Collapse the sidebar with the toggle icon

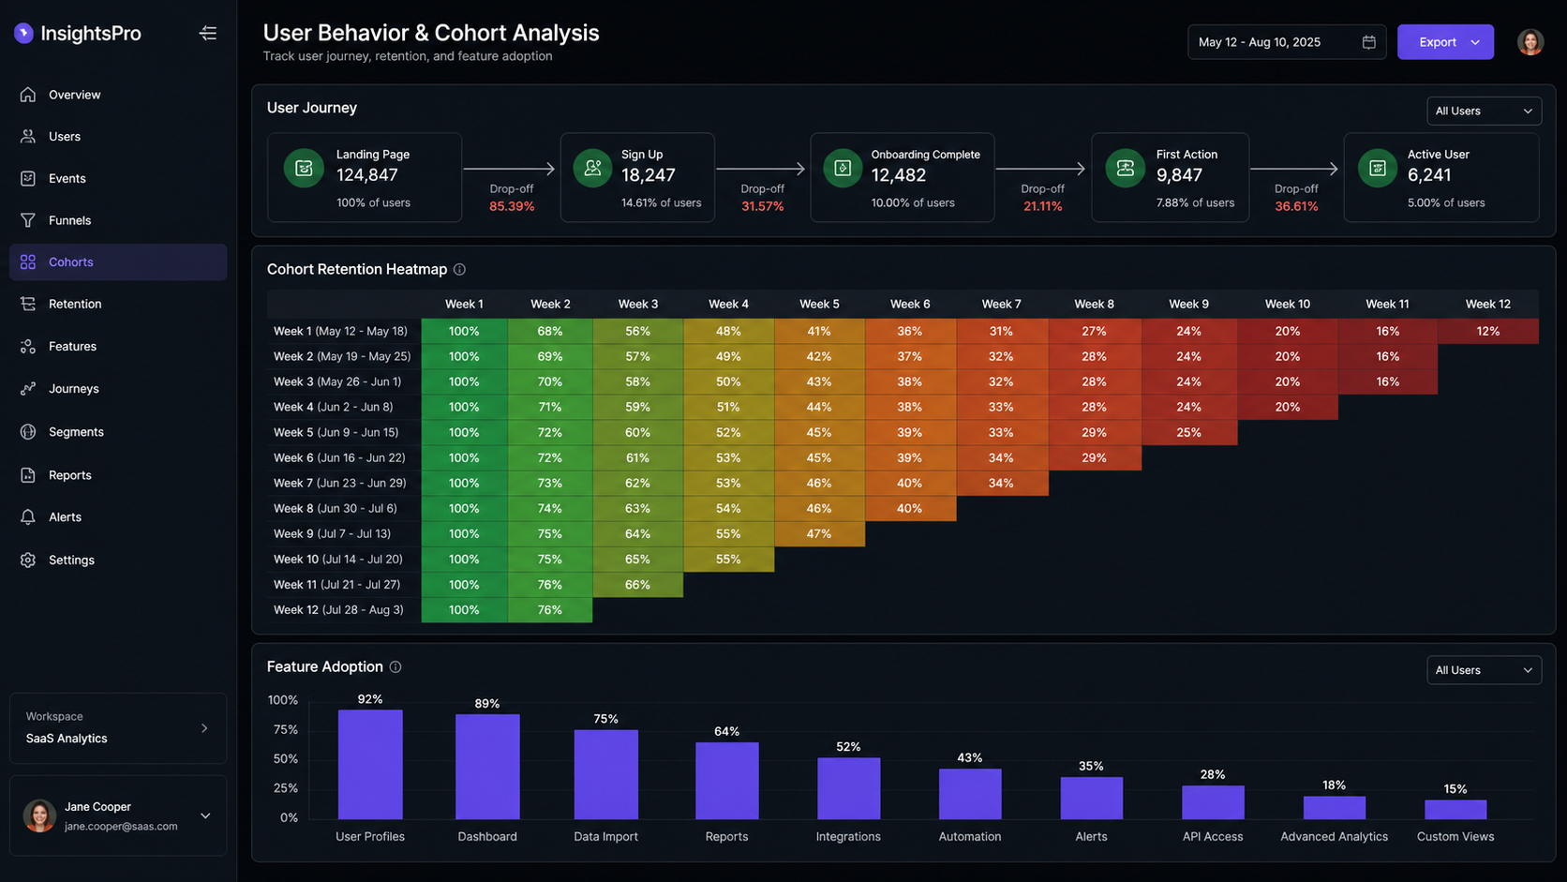208,34
